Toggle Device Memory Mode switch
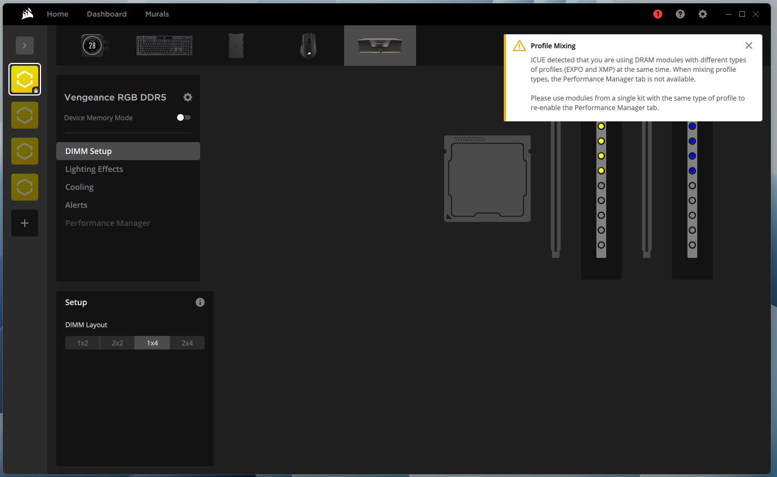Screen dimensions: 777x477 point(184,117)
